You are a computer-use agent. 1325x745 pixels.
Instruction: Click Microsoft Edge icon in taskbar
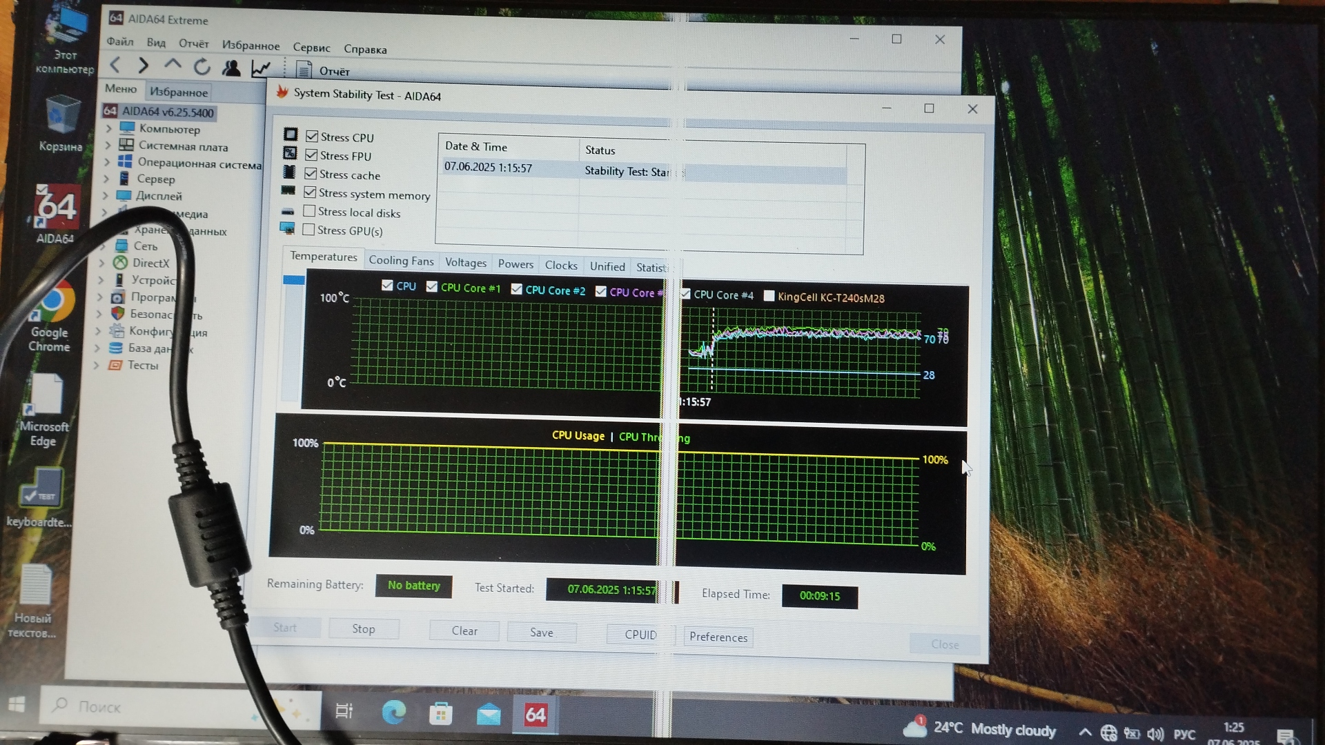(394, 713)
